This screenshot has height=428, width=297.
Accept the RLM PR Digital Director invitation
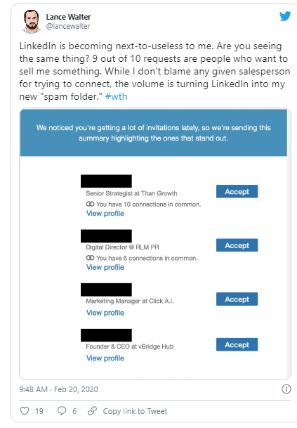237,245
